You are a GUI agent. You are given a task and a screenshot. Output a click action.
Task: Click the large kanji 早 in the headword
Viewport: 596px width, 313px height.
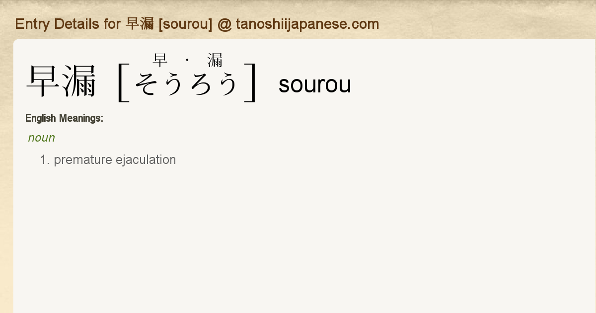click(x=44, y=82)
